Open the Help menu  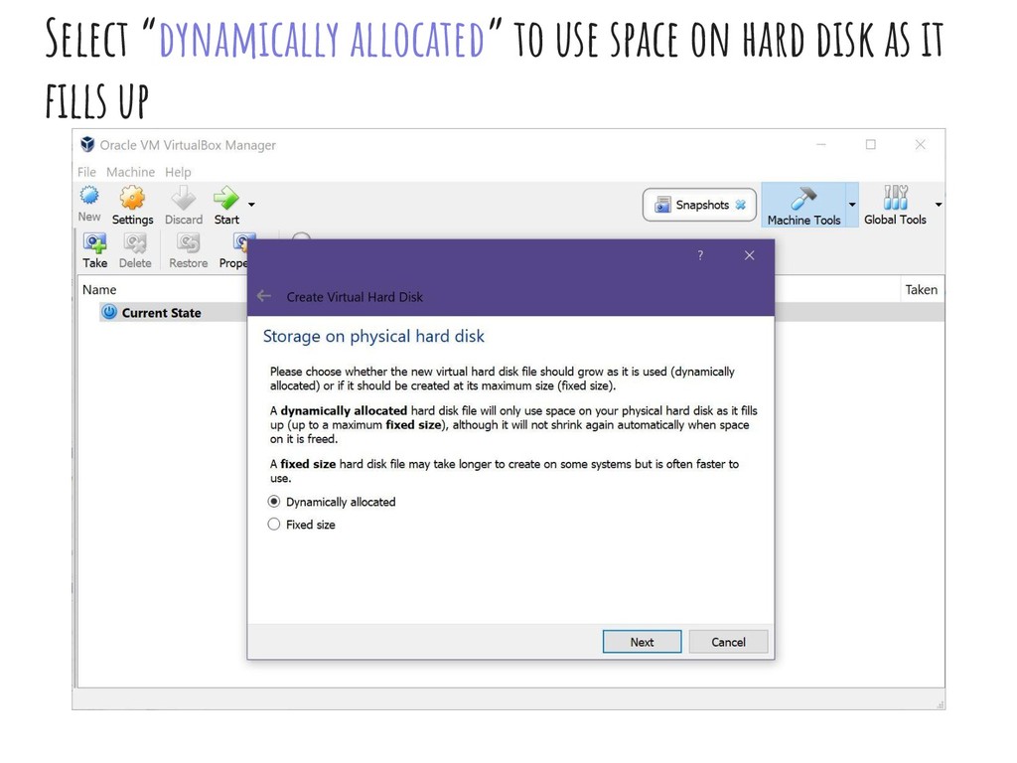[178, 172]
